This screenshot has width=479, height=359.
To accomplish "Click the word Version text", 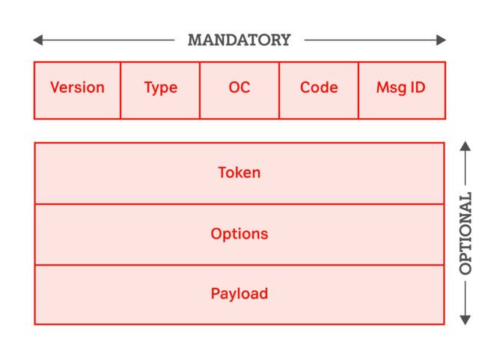I will coord(77,88).
